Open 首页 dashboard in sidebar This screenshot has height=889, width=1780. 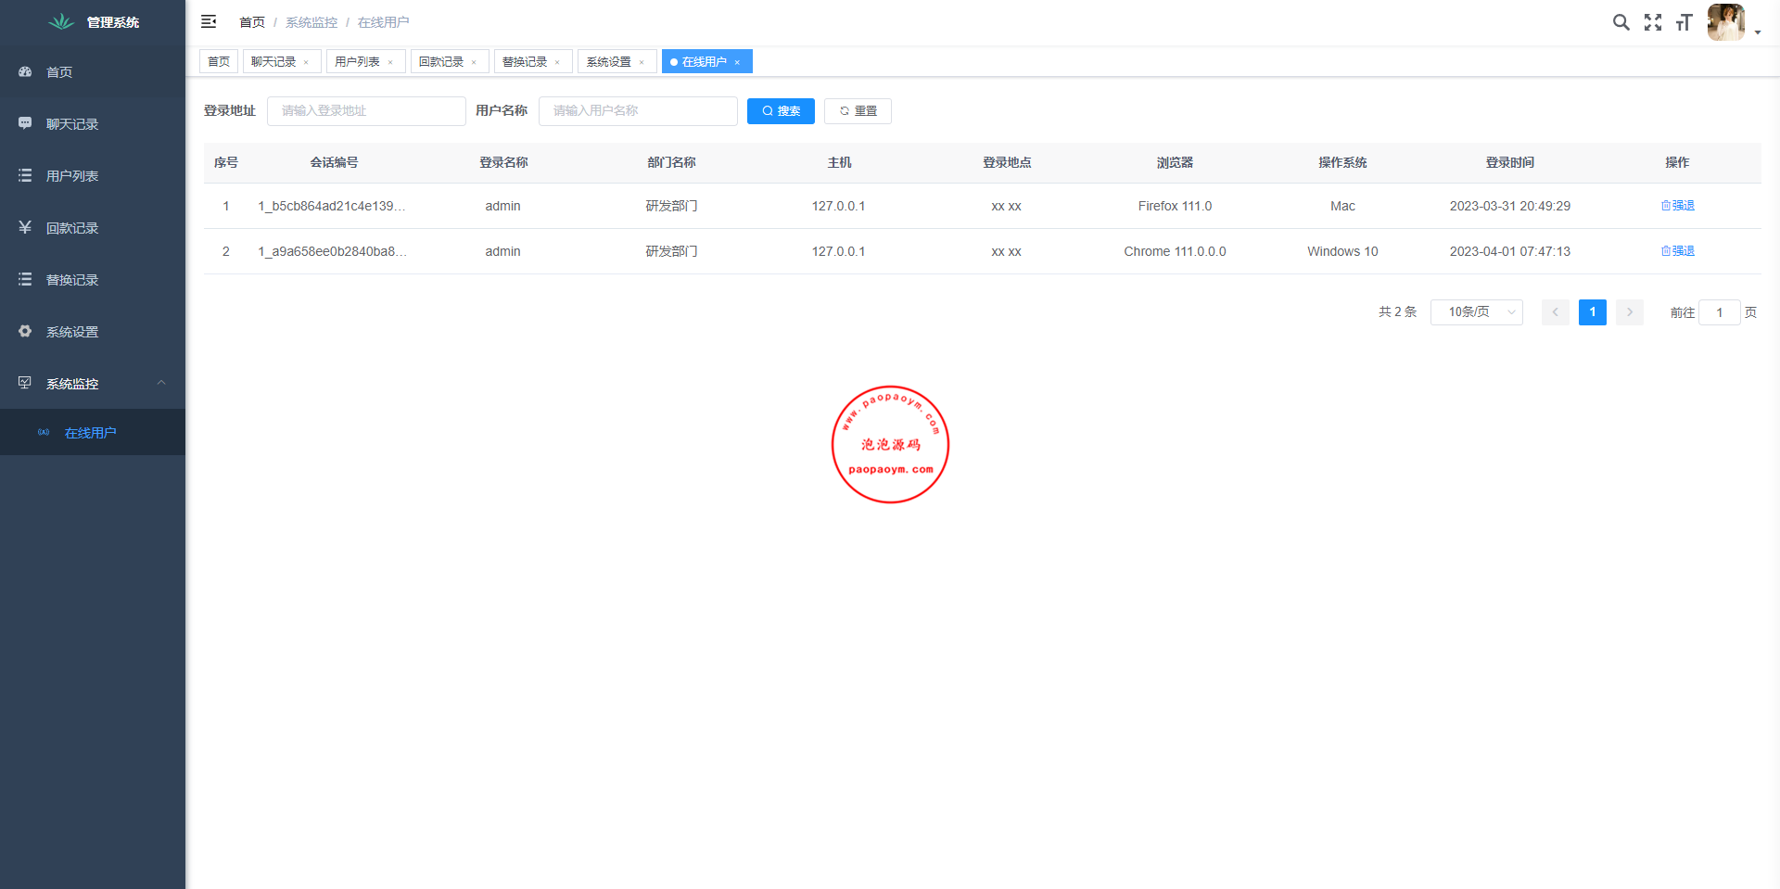(x=59, y=72)
